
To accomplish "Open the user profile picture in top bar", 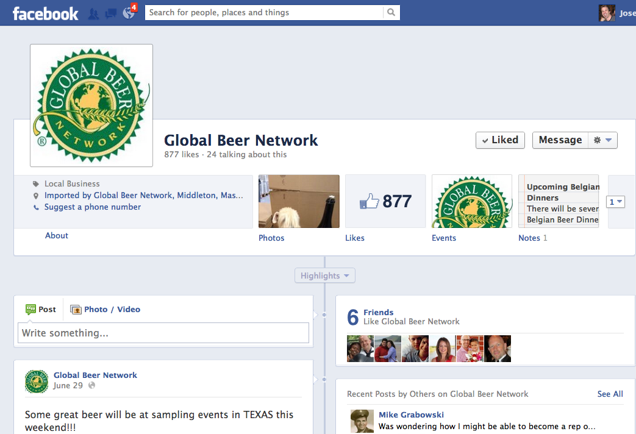I will pyautogui.click(x=607, y=13).
